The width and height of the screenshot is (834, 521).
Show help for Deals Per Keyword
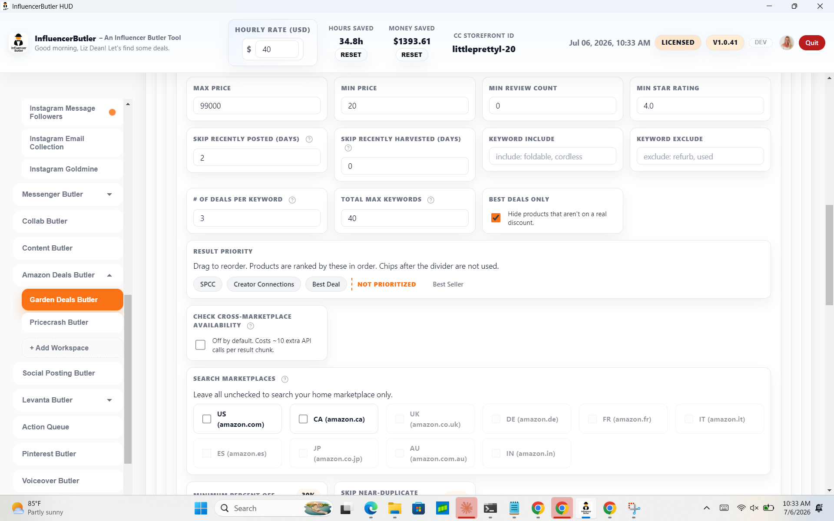pyautogui.click(x=292, y=200)
